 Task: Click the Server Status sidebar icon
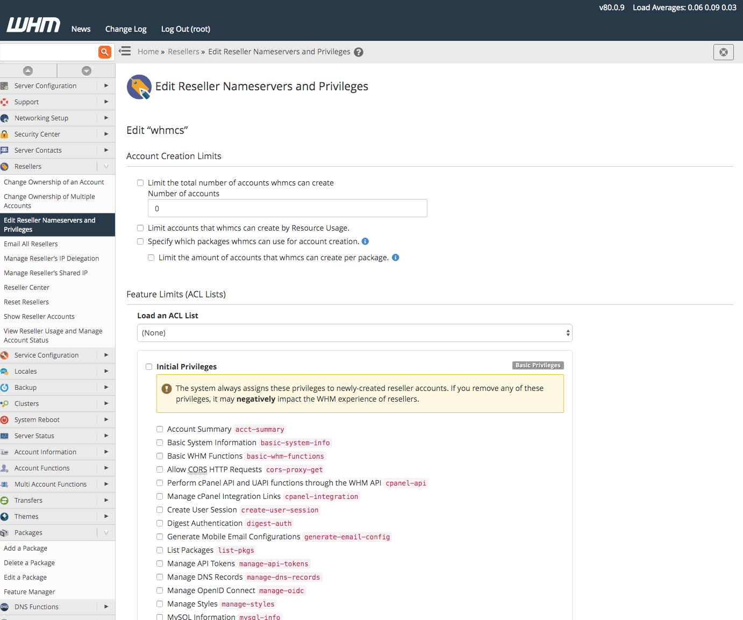4,436
